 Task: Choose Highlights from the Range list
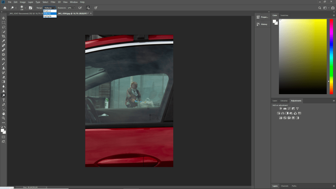click(x=48, y=16)
